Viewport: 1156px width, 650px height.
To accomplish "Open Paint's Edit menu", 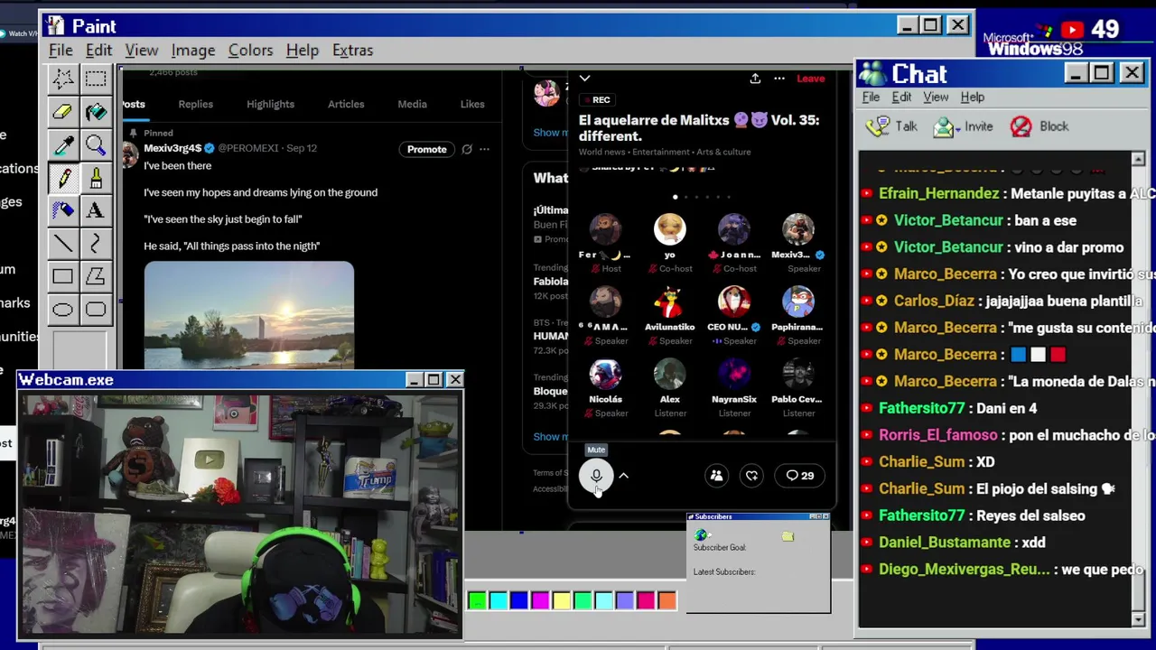I will pyautogui.click(x=98, y=51).
